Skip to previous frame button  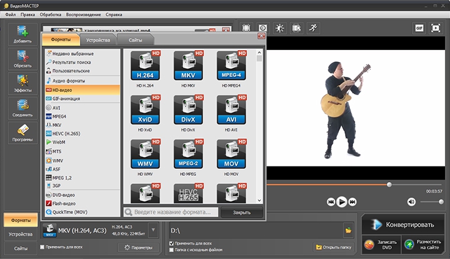pyautogui.click(x=331, y=202)
